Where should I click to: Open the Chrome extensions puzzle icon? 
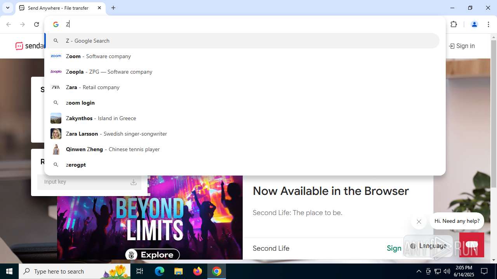(x=454, y=24)
